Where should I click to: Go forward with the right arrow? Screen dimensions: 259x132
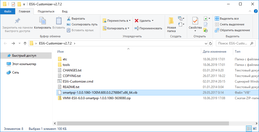pyautogui.click(x=13, y=43)
